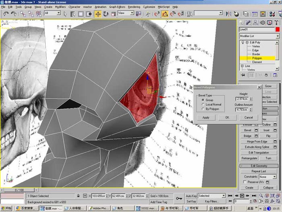Open the Rendering menu

pyautogui.click(x=134, y=7)
